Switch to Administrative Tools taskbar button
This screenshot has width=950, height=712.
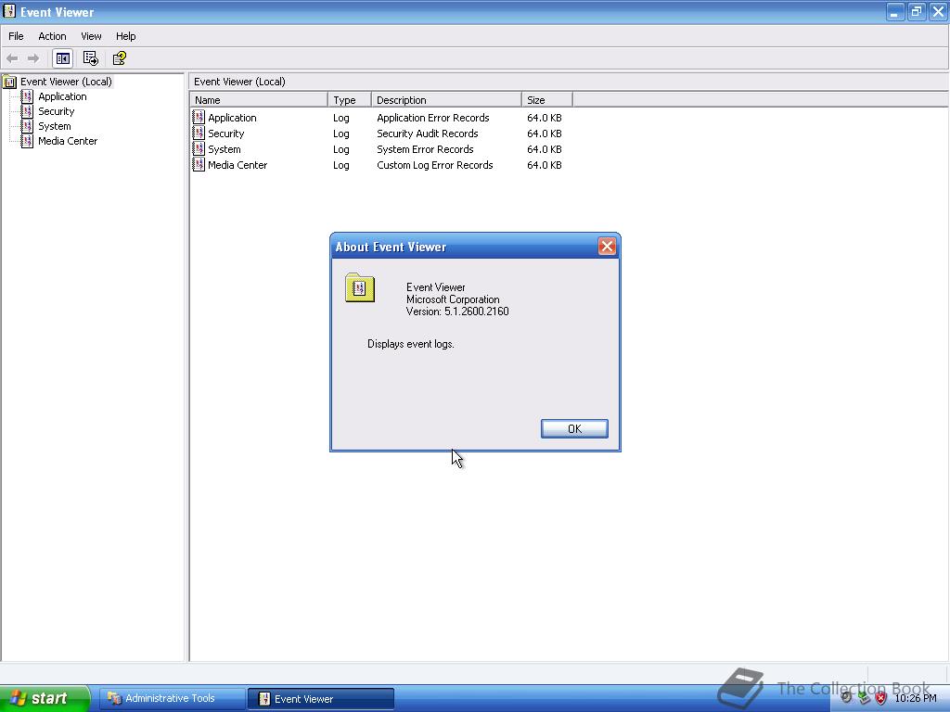coord(172,698)
